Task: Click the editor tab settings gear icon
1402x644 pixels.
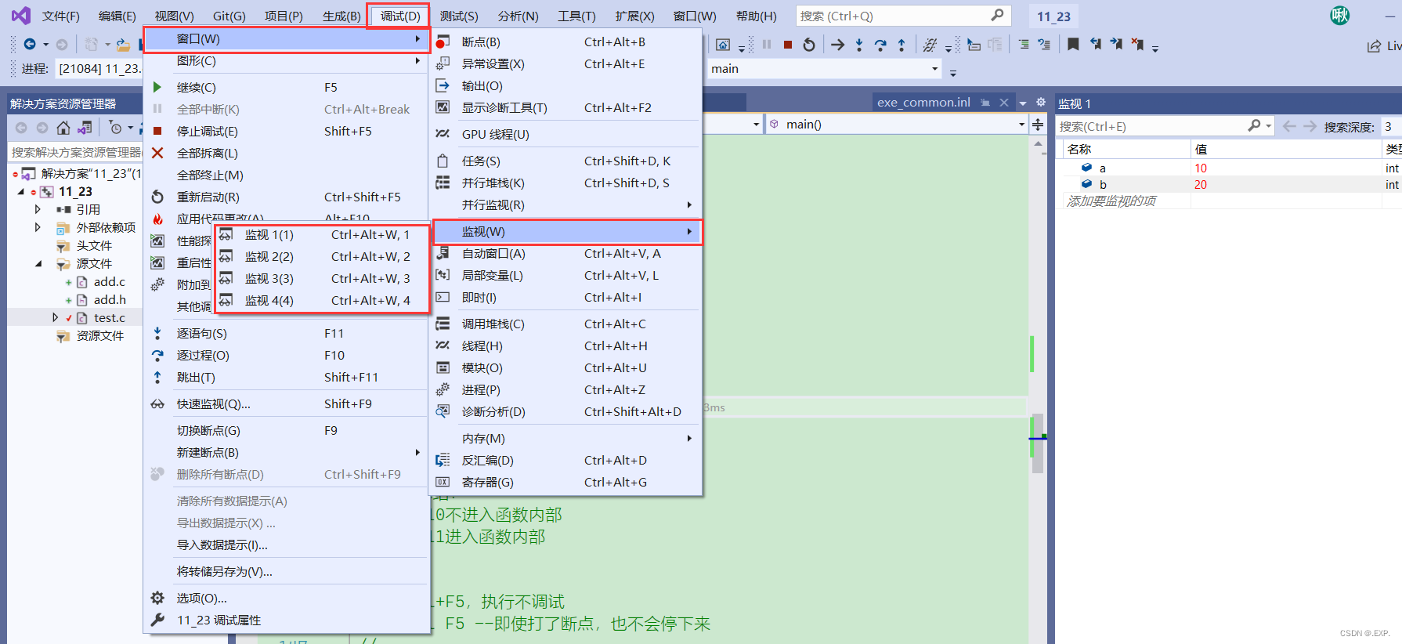Action: point(1041,102)
